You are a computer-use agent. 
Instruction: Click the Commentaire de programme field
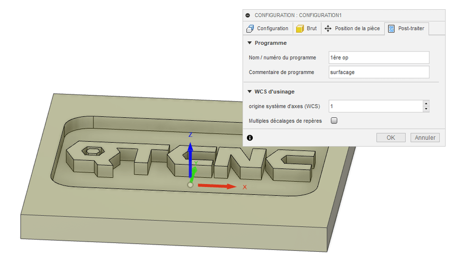378,72
